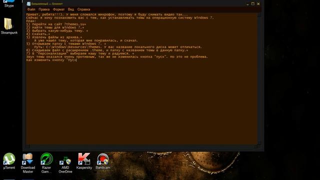Viewport: 320px width, 180px height.
Task: Minimize the Notepad window
Action: click(x=247, y=4)
